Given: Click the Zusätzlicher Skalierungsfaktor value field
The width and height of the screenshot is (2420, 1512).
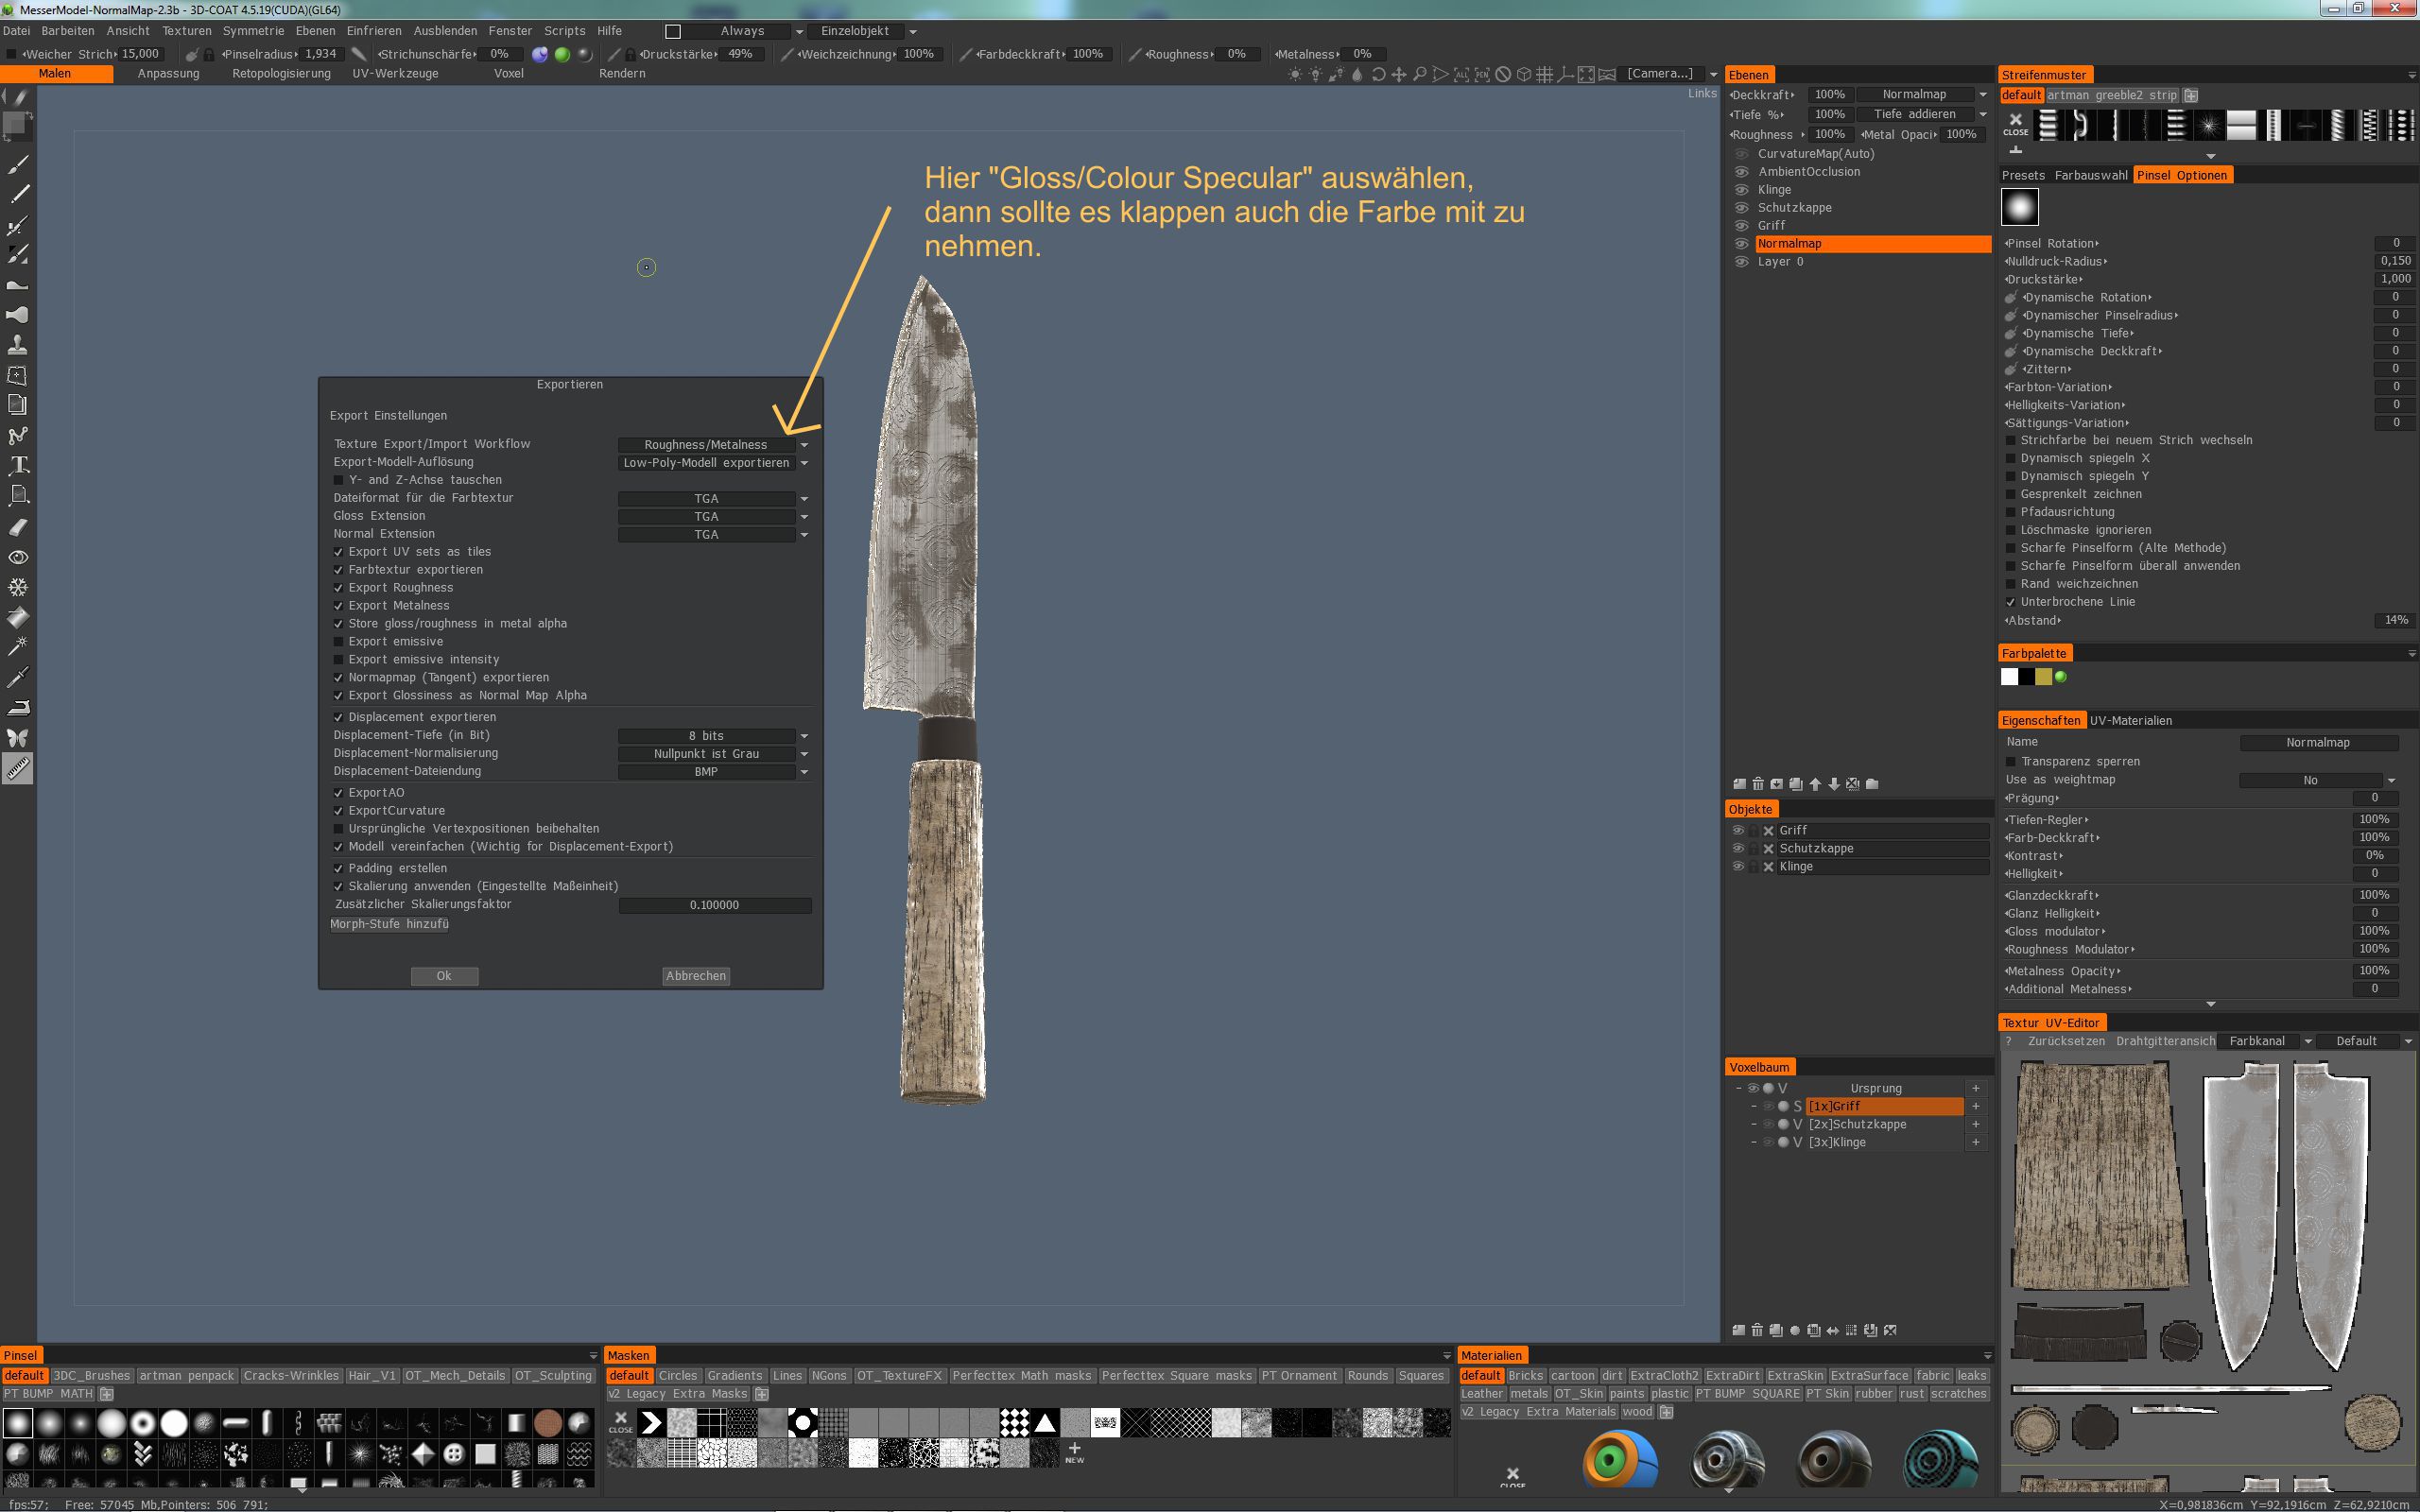Looking at the screenshot, I should [714, 905].
